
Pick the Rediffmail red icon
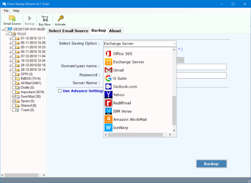click(109, 103)
